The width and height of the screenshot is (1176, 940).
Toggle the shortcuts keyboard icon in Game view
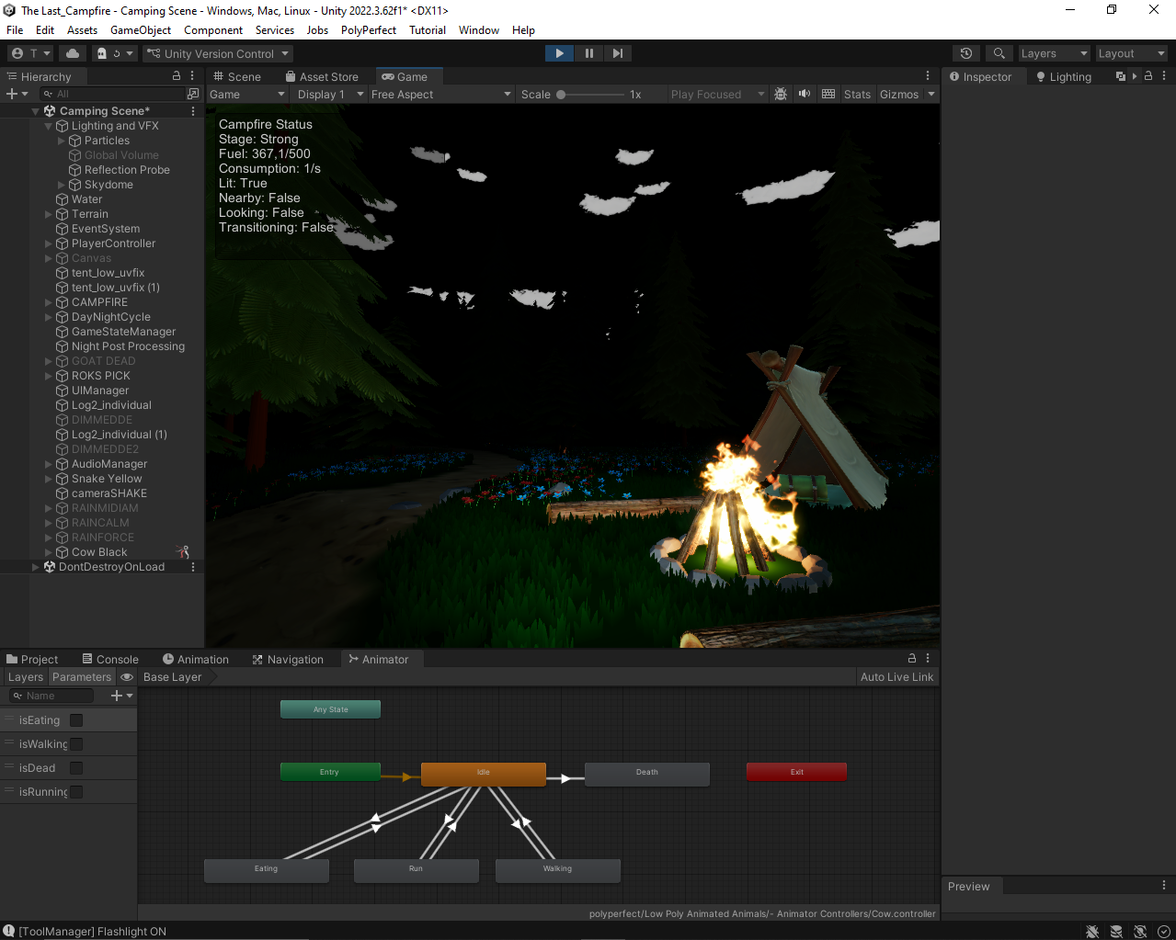(x=828, y=94)
